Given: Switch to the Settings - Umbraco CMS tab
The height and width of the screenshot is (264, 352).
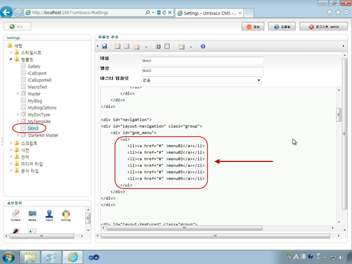Looking at the screenshot, I should 209,13.
